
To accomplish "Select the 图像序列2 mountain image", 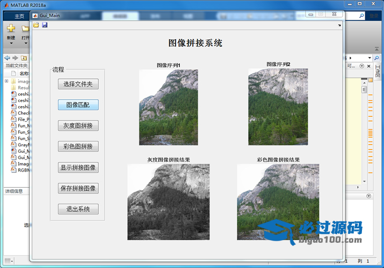I will (x=278, y=107).
